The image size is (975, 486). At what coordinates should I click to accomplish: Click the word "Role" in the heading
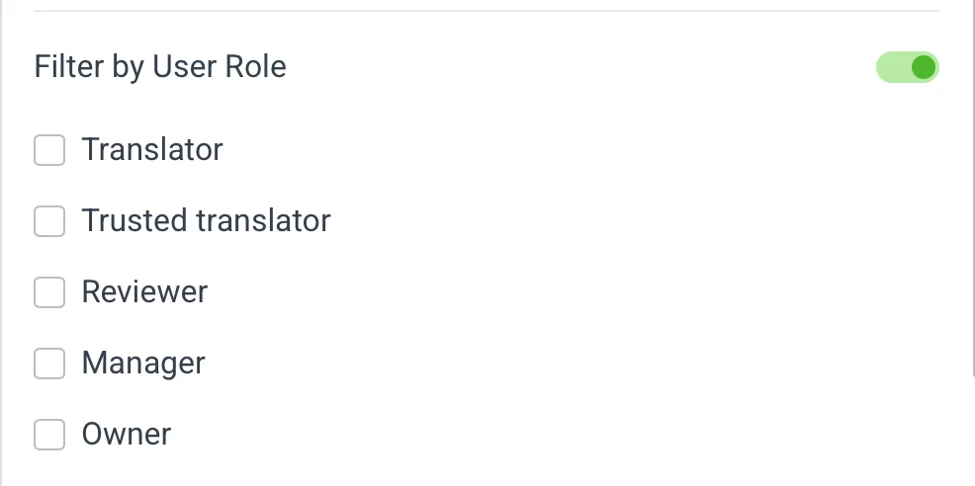[x=256, y=67]
